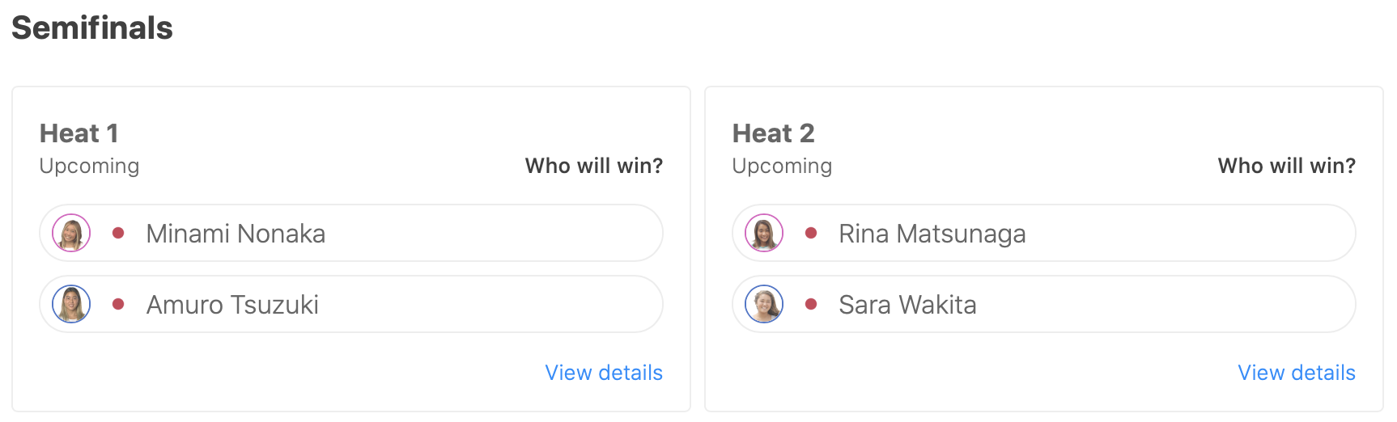The width and height of the screenshot is (1397, 422).
Task: Click red dot beside Amuro Tsuzuki
Action: pos(118,305)
